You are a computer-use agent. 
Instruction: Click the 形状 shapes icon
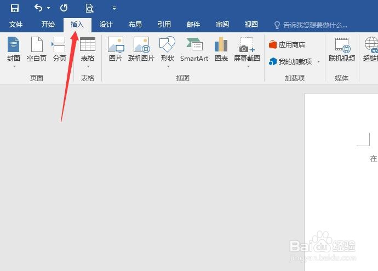point(167,44)
